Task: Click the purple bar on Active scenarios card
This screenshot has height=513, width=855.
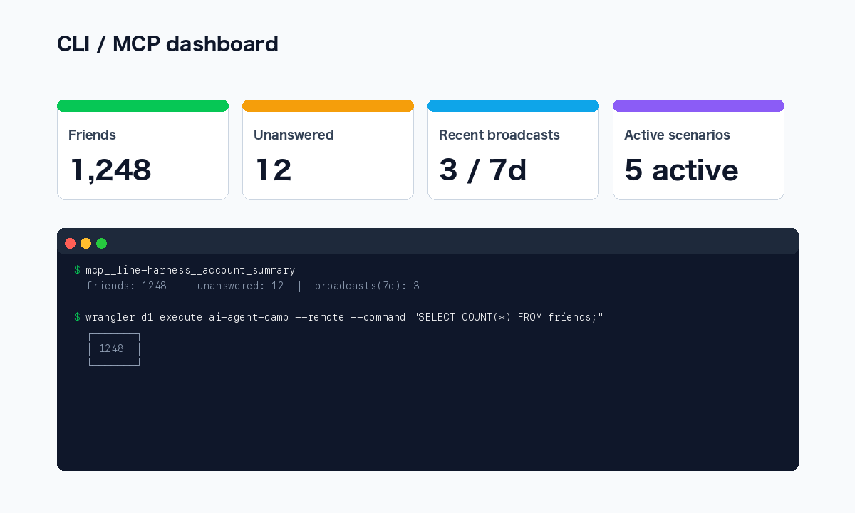Action: pyautogui.click(x=698, y=105)
